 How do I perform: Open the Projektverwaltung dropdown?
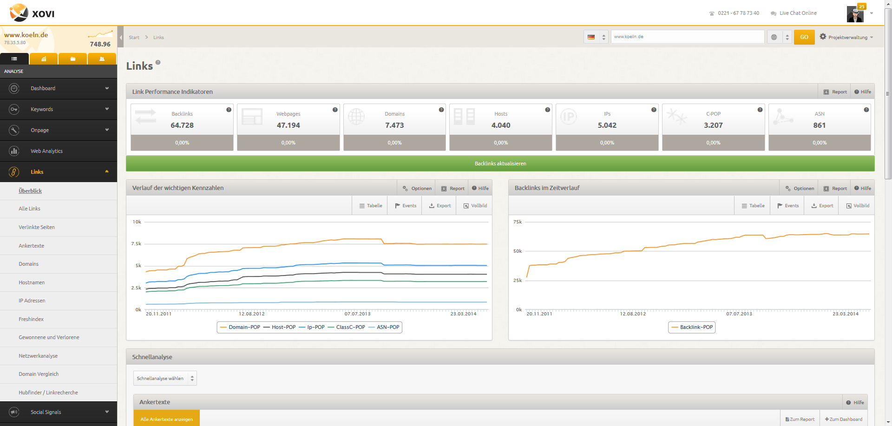[x=846, y=37]
